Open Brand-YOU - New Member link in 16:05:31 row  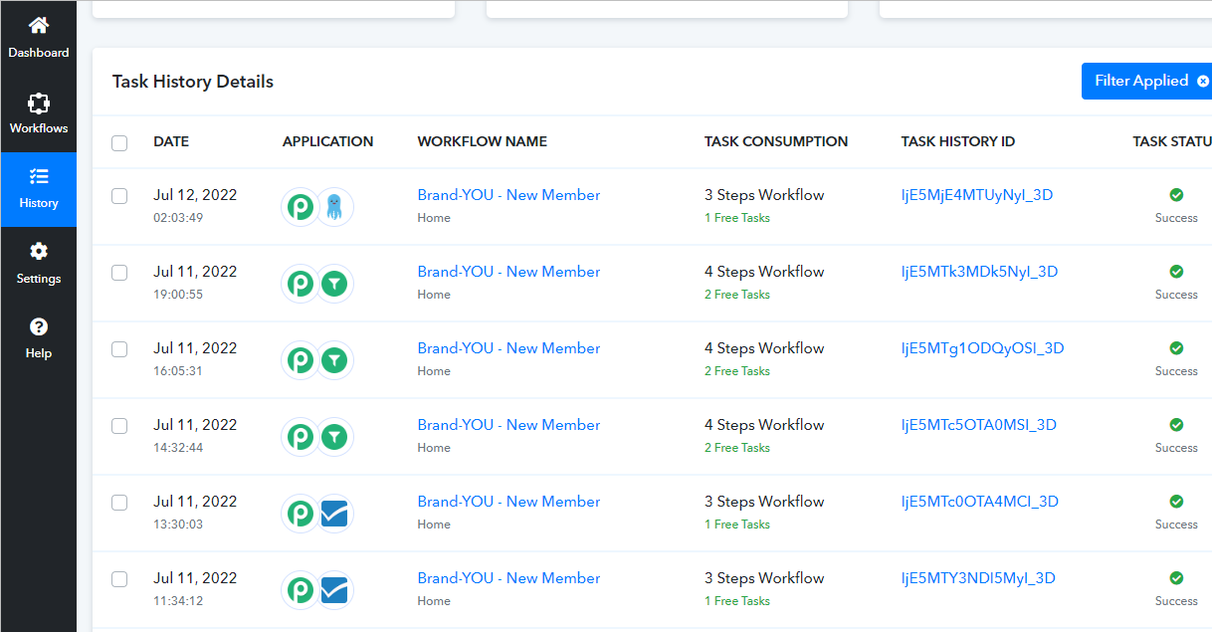coord(508,348)
